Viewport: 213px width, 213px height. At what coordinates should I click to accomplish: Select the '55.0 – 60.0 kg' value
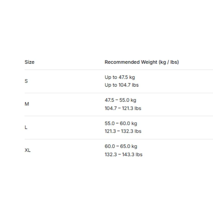[x=121, y=124]
